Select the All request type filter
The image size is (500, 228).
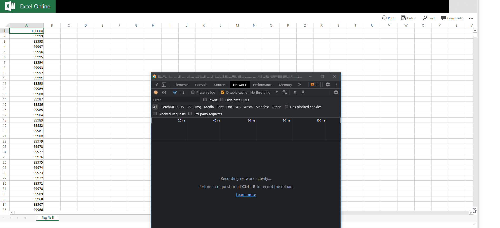[155, 107]
